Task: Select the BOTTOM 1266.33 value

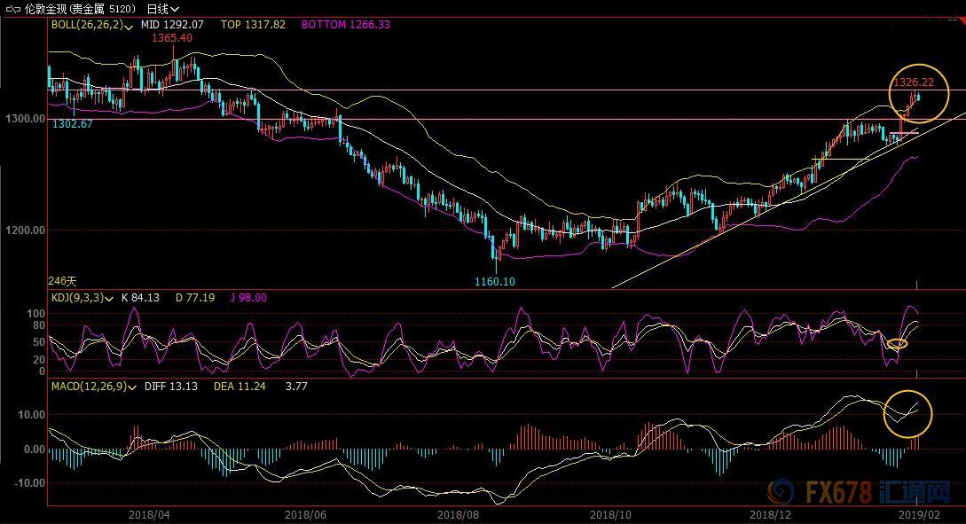Action: point(346,25)
